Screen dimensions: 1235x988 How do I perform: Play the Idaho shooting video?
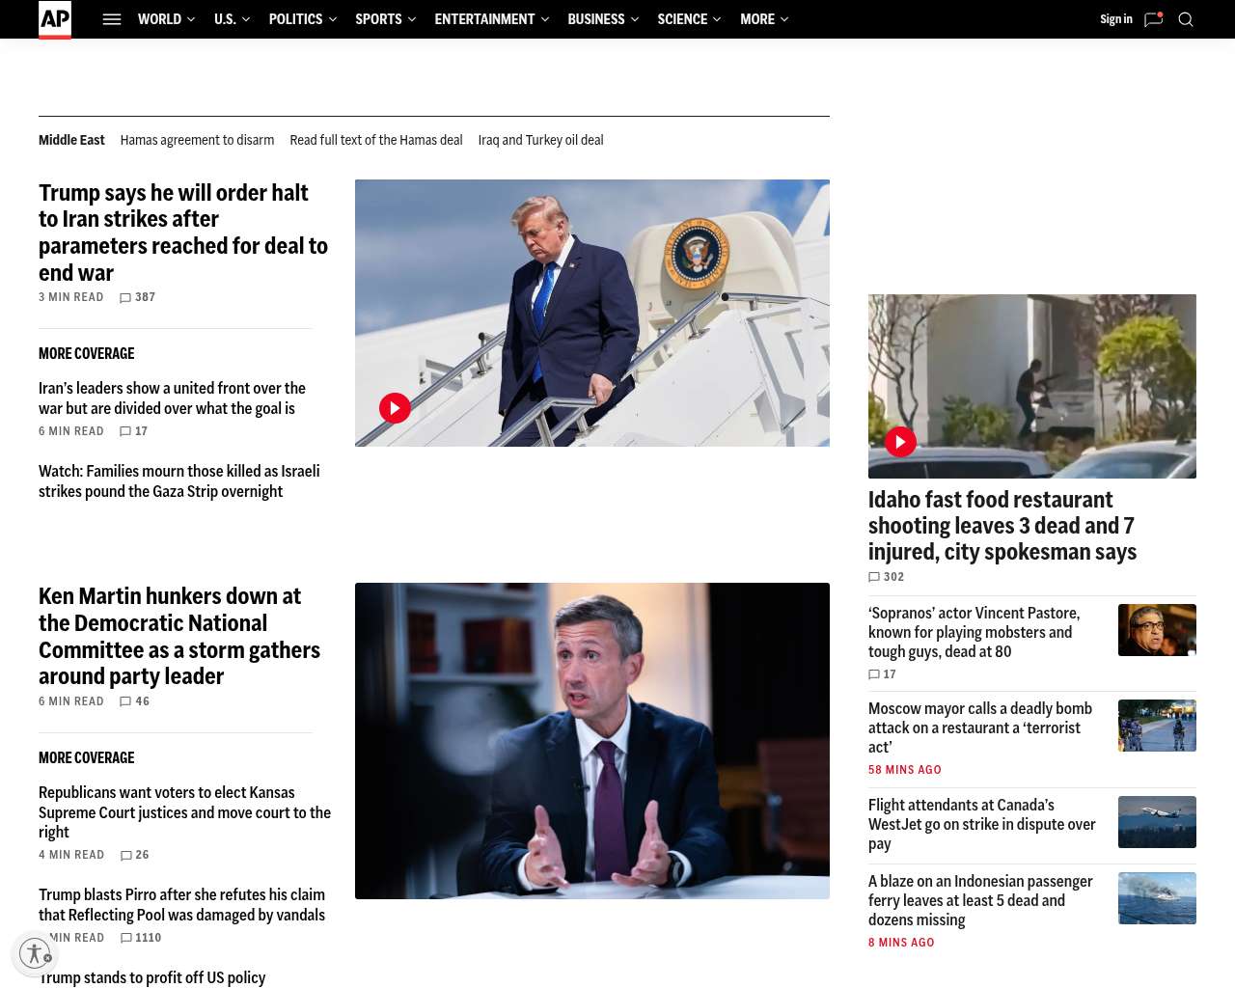tap(900, 442)
